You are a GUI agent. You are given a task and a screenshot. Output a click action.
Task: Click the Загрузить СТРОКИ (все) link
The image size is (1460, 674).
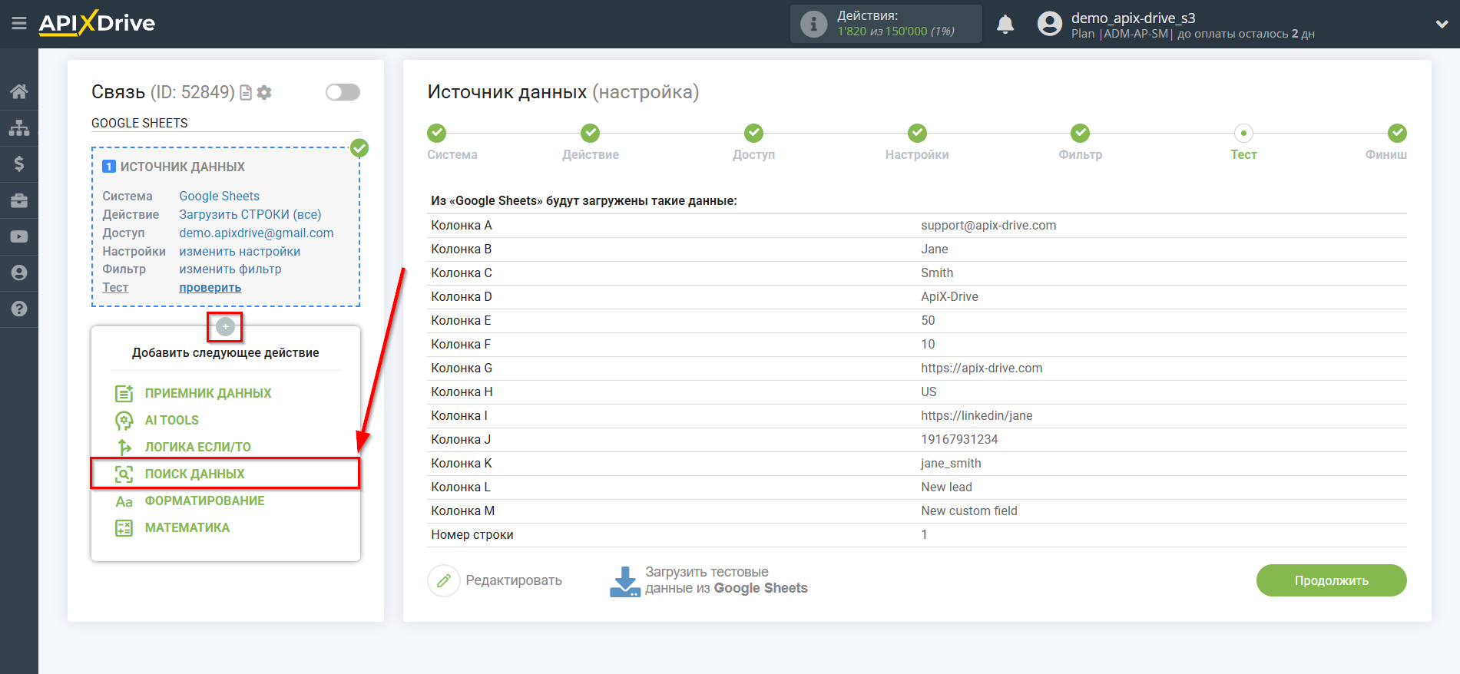click(250, 214)
